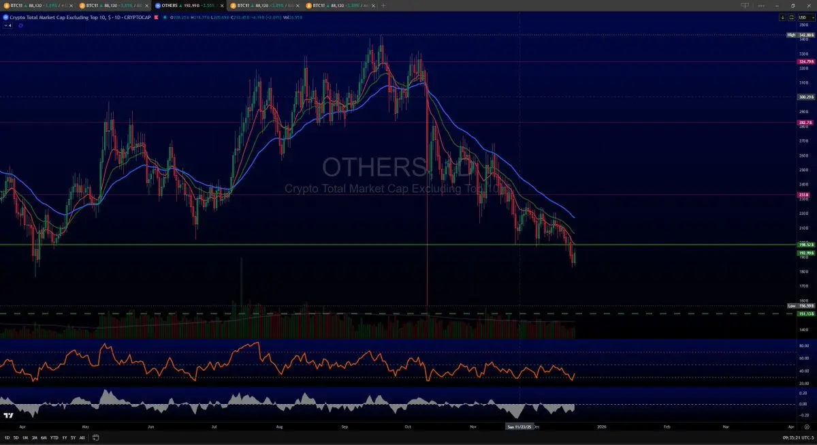Click the Sep label on time axis

345,427
